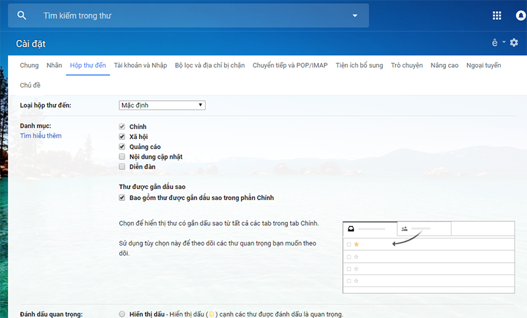This screenshot has width=527, height=318.
Task: Open 'Mặc định' inbox type dropdown
Action: coord(162,105)
